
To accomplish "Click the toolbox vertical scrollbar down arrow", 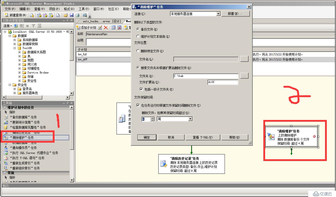I will (72, 180).
